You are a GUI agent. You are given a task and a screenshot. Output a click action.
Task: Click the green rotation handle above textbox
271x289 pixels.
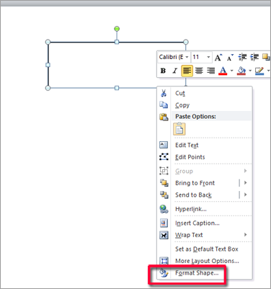tap(117, 29)
